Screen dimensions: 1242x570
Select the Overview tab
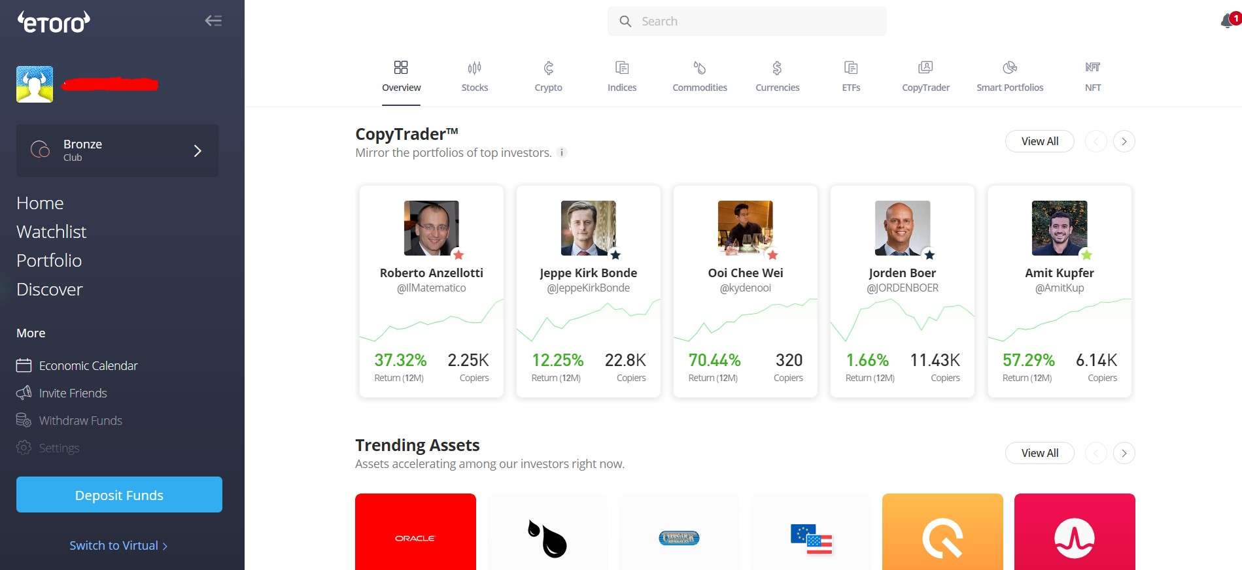tap(401, 76)
